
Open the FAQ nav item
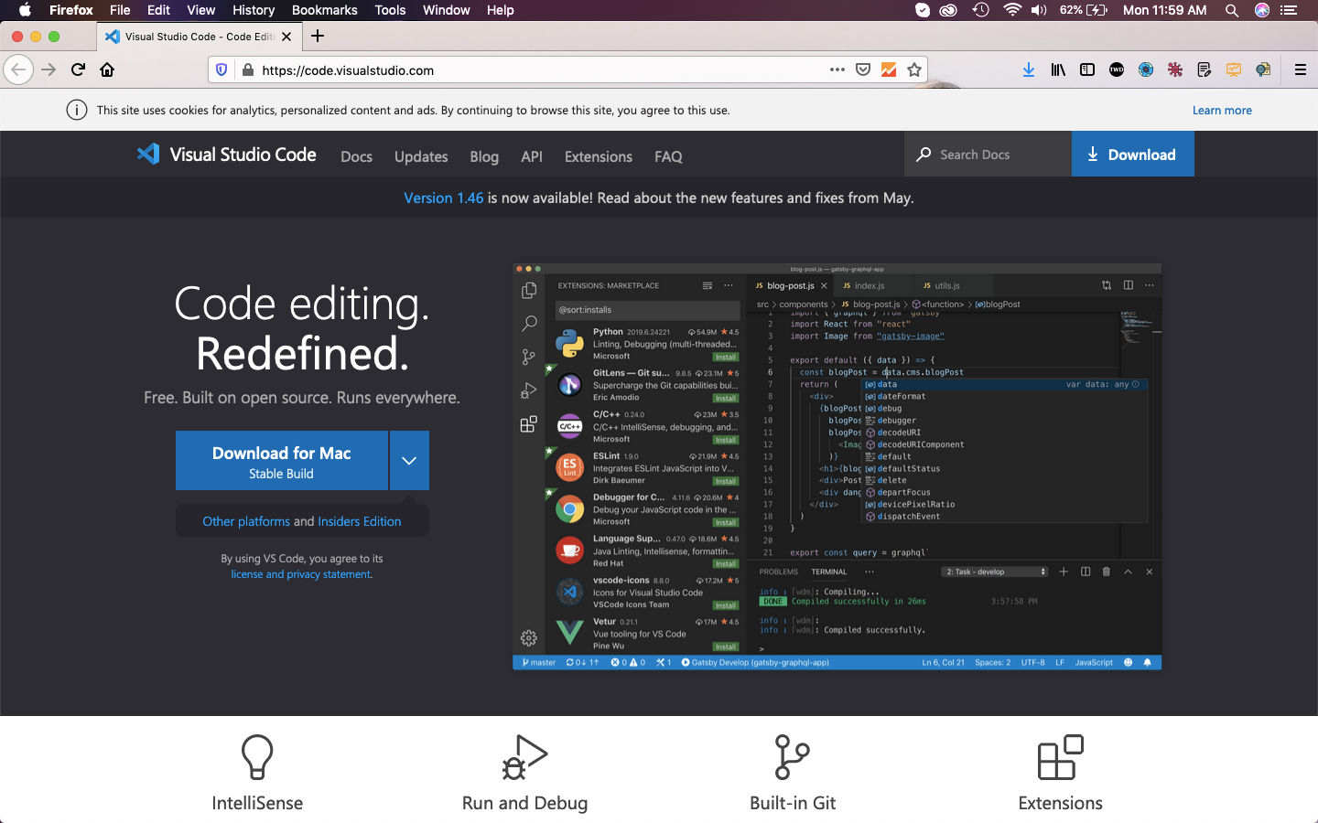668,156
